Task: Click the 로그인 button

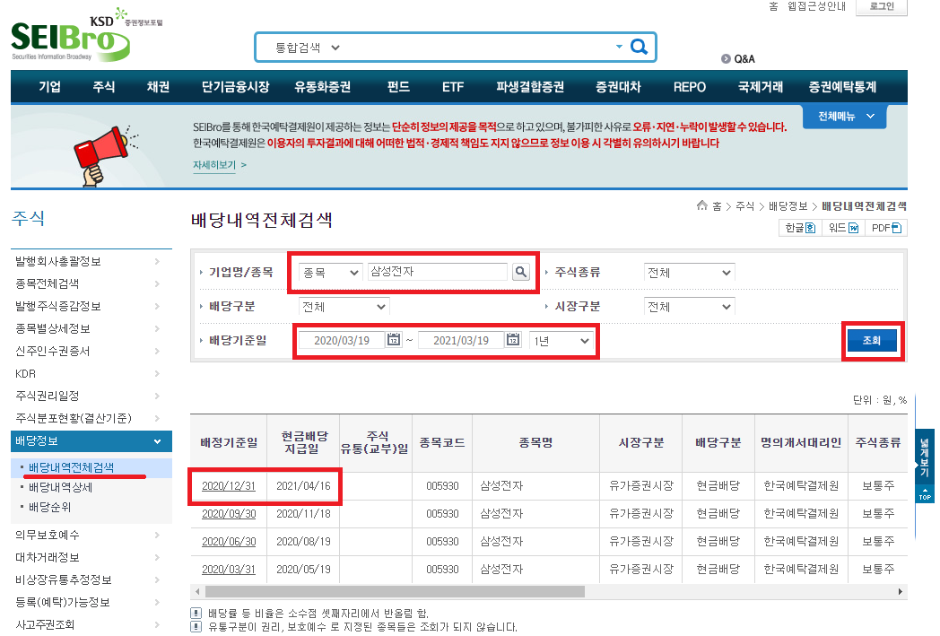Action: (881, 6)
